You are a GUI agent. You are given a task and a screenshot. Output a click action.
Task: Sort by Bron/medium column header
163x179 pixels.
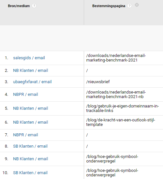click(x=19, y=6)
